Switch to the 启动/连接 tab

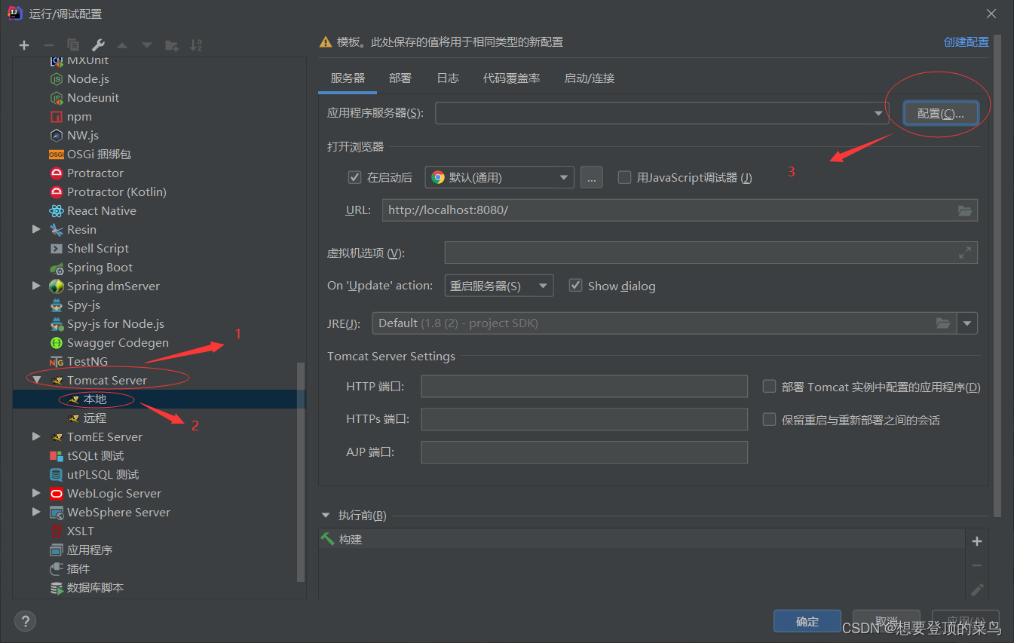coord(589,78)
